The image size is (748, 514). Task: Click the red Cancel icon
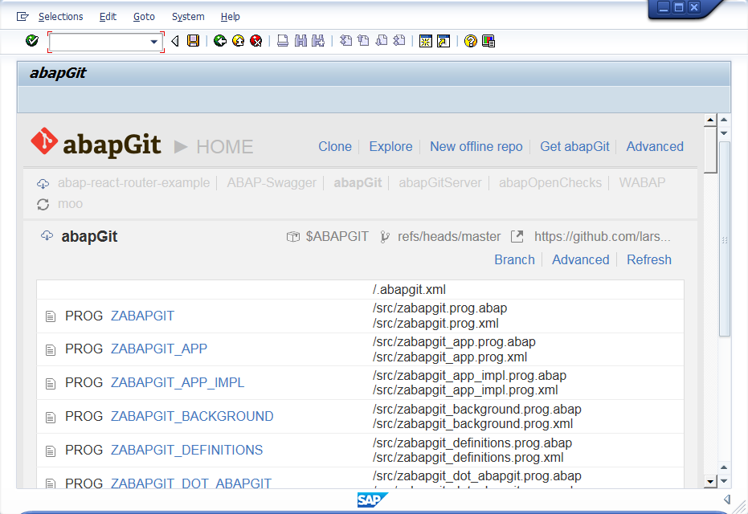pos(256,41)
